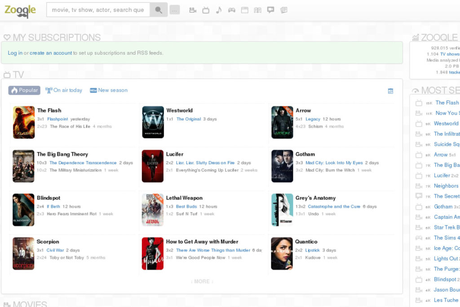Open Quantico episode Lipstick

pos(313,250)
